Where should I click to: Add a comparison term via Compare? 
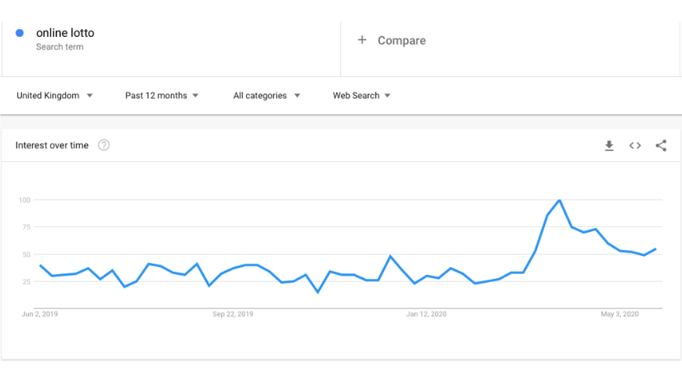pos(401,41)
